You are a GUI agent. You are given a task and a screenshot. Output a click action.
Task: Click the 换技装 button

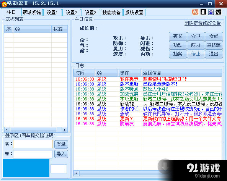[x=214, y=45]
